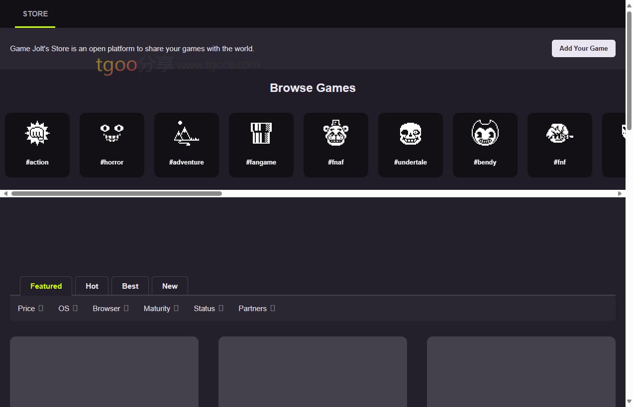Select the #horror smiling face icon
This screenshot has width=633, height=407.
(112, 134)
